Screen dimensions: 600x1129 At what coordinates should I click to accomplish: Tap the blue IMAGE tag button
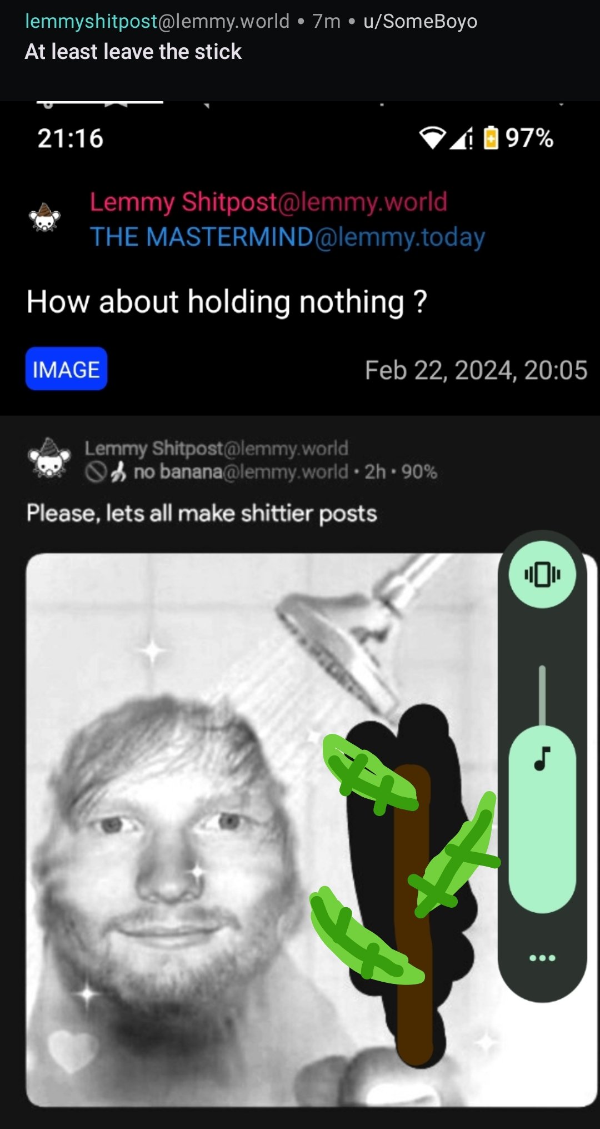(66, 369)
